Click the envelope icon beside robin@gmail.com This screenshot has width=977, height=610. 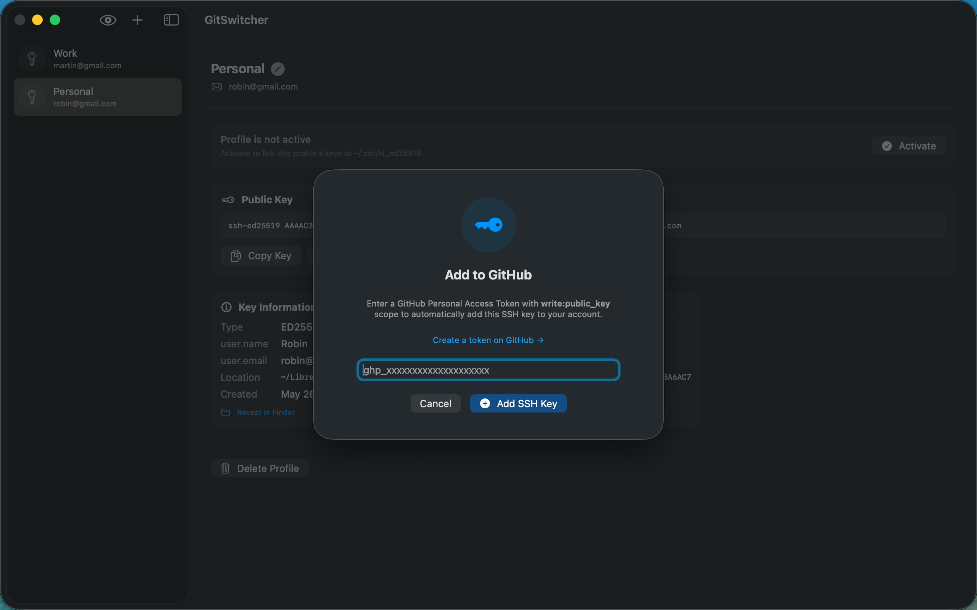(217, 87)
